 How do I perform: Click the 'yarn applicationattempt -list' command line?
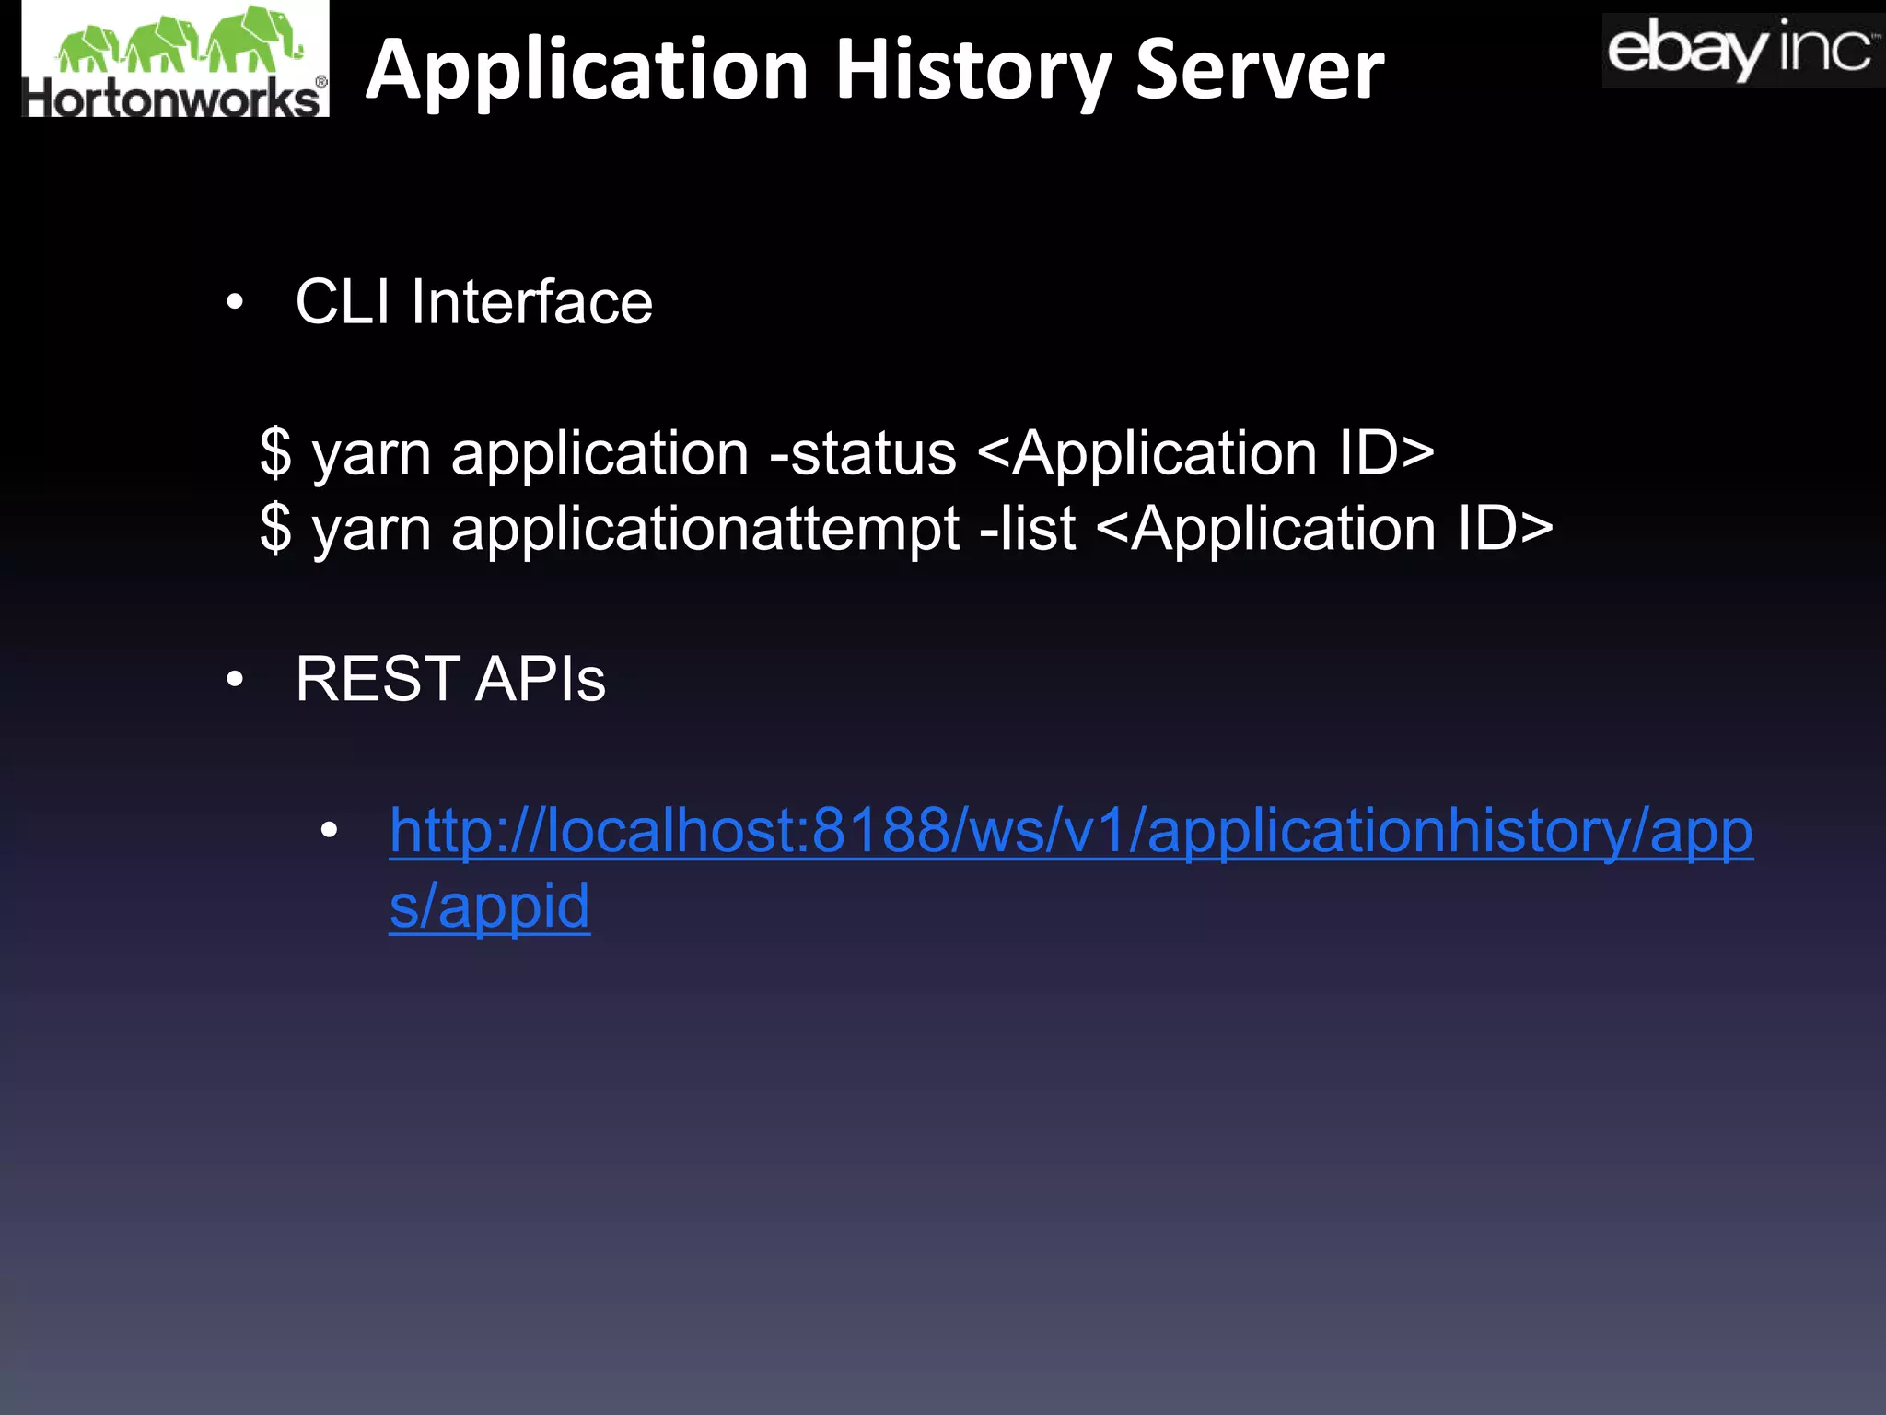coord(906,529)
